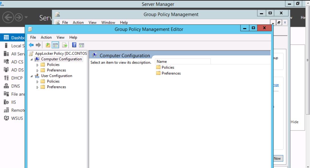Collapse the User Configuration tree node
The width and height of the screenshot is (310, 168).
coord(32,76)
